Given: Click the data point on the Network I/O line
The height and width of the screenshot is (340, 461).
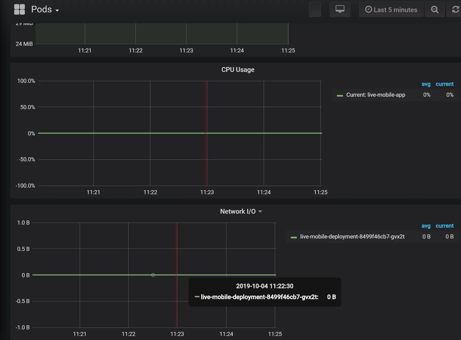Looking at the screenshot, I should (153, 275).
